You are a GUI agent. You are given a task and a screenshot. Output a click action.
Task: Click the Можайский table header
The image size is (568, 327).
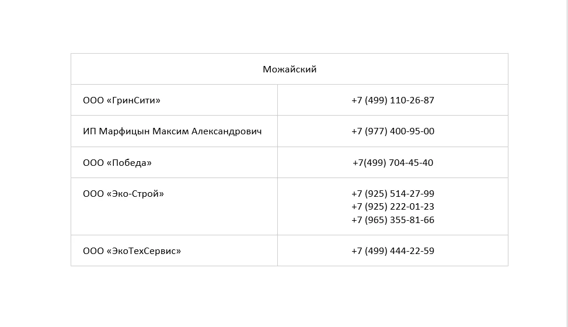[x=290, y=69]
